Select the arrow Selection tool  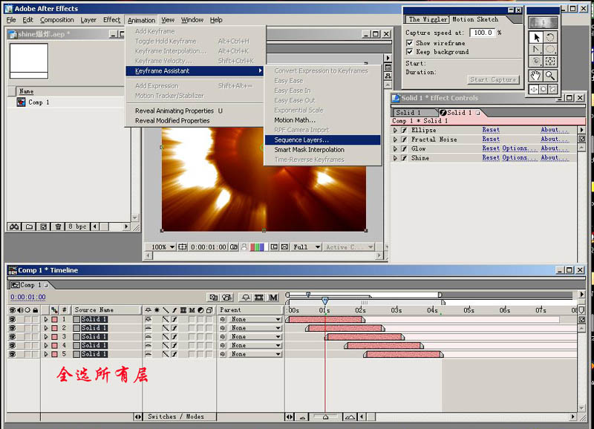pyautogui.click(x=535, y=37)
